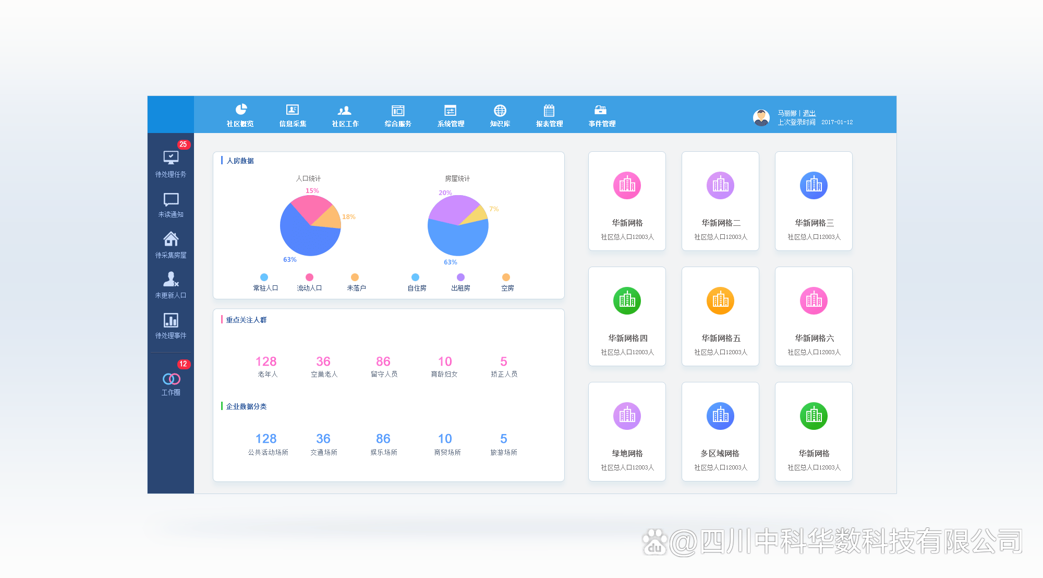
Task: Click the 知识库 globe icon
Action: point(500,110)
